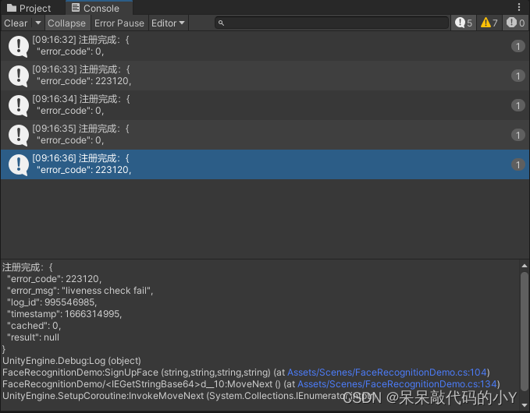Click the count badge on 09:16:36 entry
The image size is (530, 413).
coord(517,164)
